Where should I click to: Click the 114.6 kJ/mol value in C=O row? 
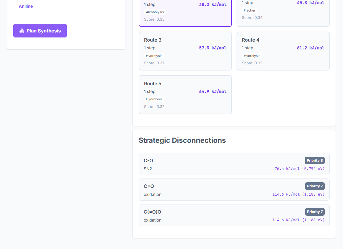pyautogui.click(x=298, y=194)
